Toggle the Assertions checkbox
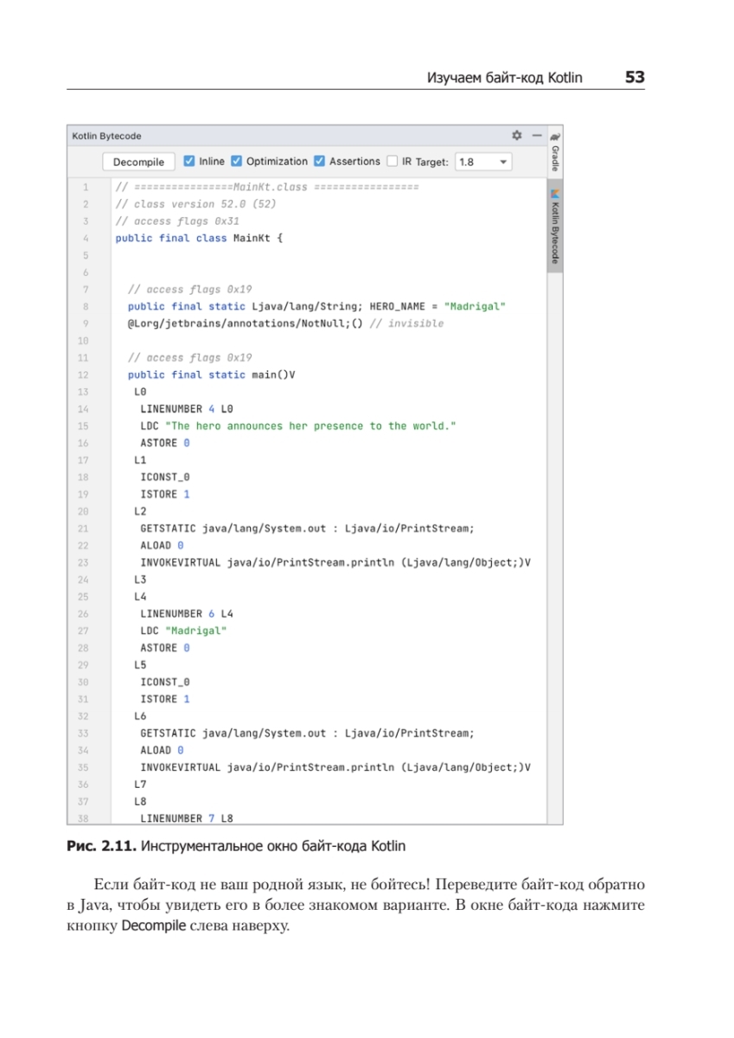The image size is (734, 1038). [x=320, y=162]
